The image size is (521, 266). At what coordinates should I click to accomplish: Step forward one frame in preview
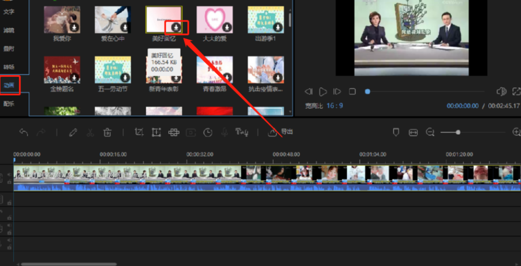(x=337, y=91)
